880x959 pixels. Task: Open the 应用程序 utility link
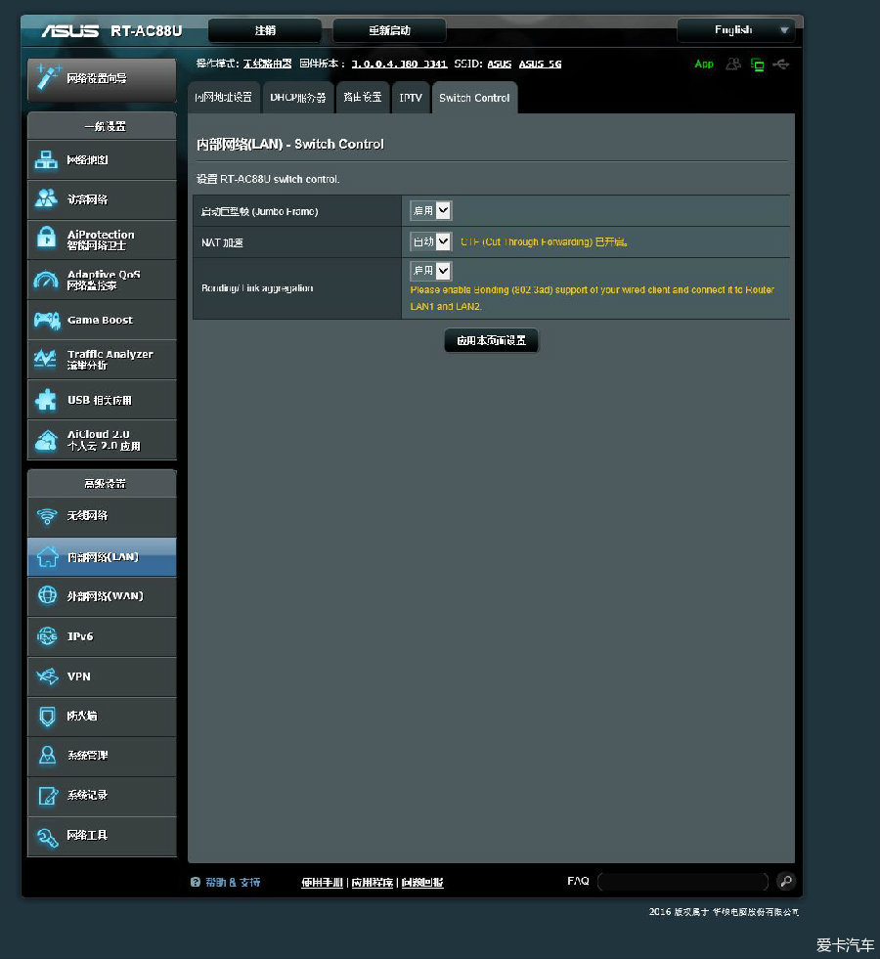point(373,882)
